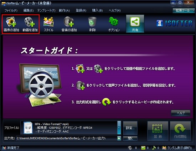Open the ファイル(F) menu
This screenshot has width=196, height=151.
(11, 10)
